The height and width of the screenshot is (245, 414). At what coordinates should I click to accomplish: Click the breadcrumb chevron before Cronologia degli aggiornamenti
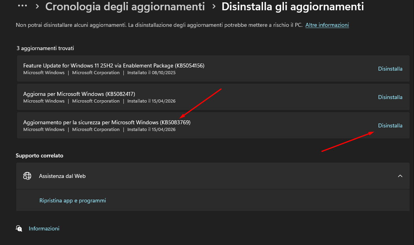(37, 7)
